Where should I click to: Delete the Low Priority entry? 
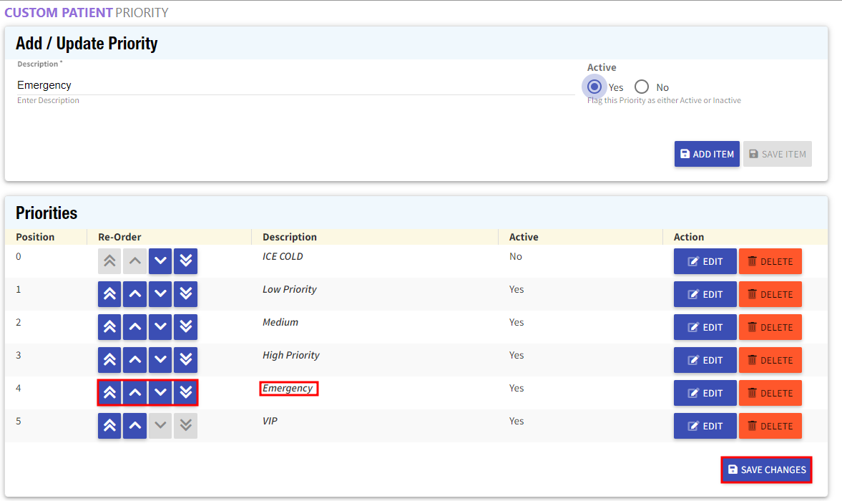(770, 294)
